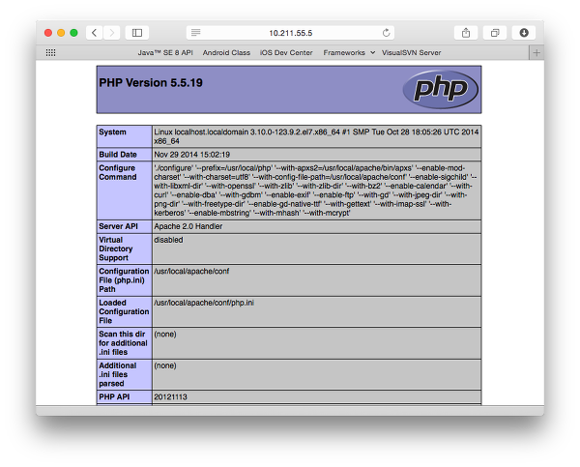580x467 pixels.
Task: Click the Additional .ini files parsed label
Action: point(118,374)
